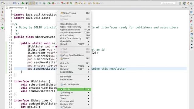This screenshot has width=194, height=109.
Task: Collapse the main method at line 12
Action: point(13,43)
